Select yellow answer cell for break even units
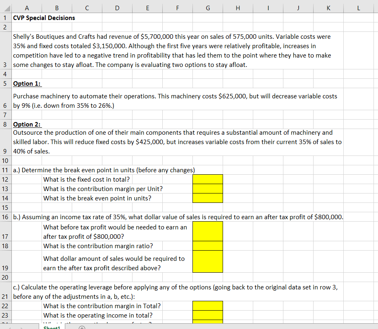Viewport: 378px width, 329px height. (x=208, y=198)
